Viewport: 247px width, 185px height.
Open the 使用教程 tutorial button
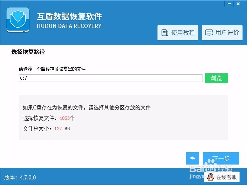pyautogui.click(x=178, y=33)
